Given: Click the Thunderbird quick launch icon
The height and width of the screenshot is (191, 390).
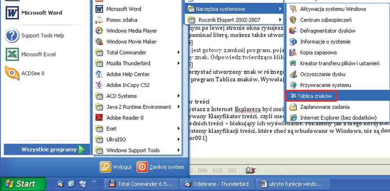Looking at the screenshot, I should (61, 184).
